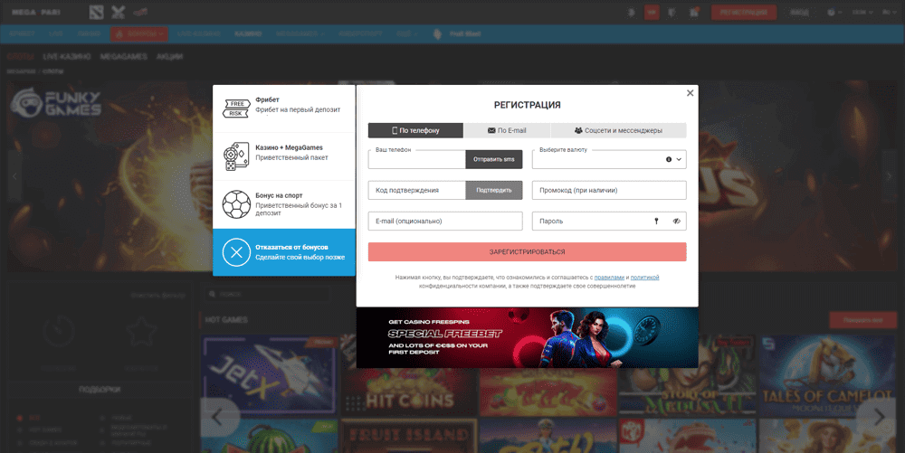This screenshot has height=453, width=905.
Task: Switch to the По E-mail tab
Action: click(x=507, y=130)
